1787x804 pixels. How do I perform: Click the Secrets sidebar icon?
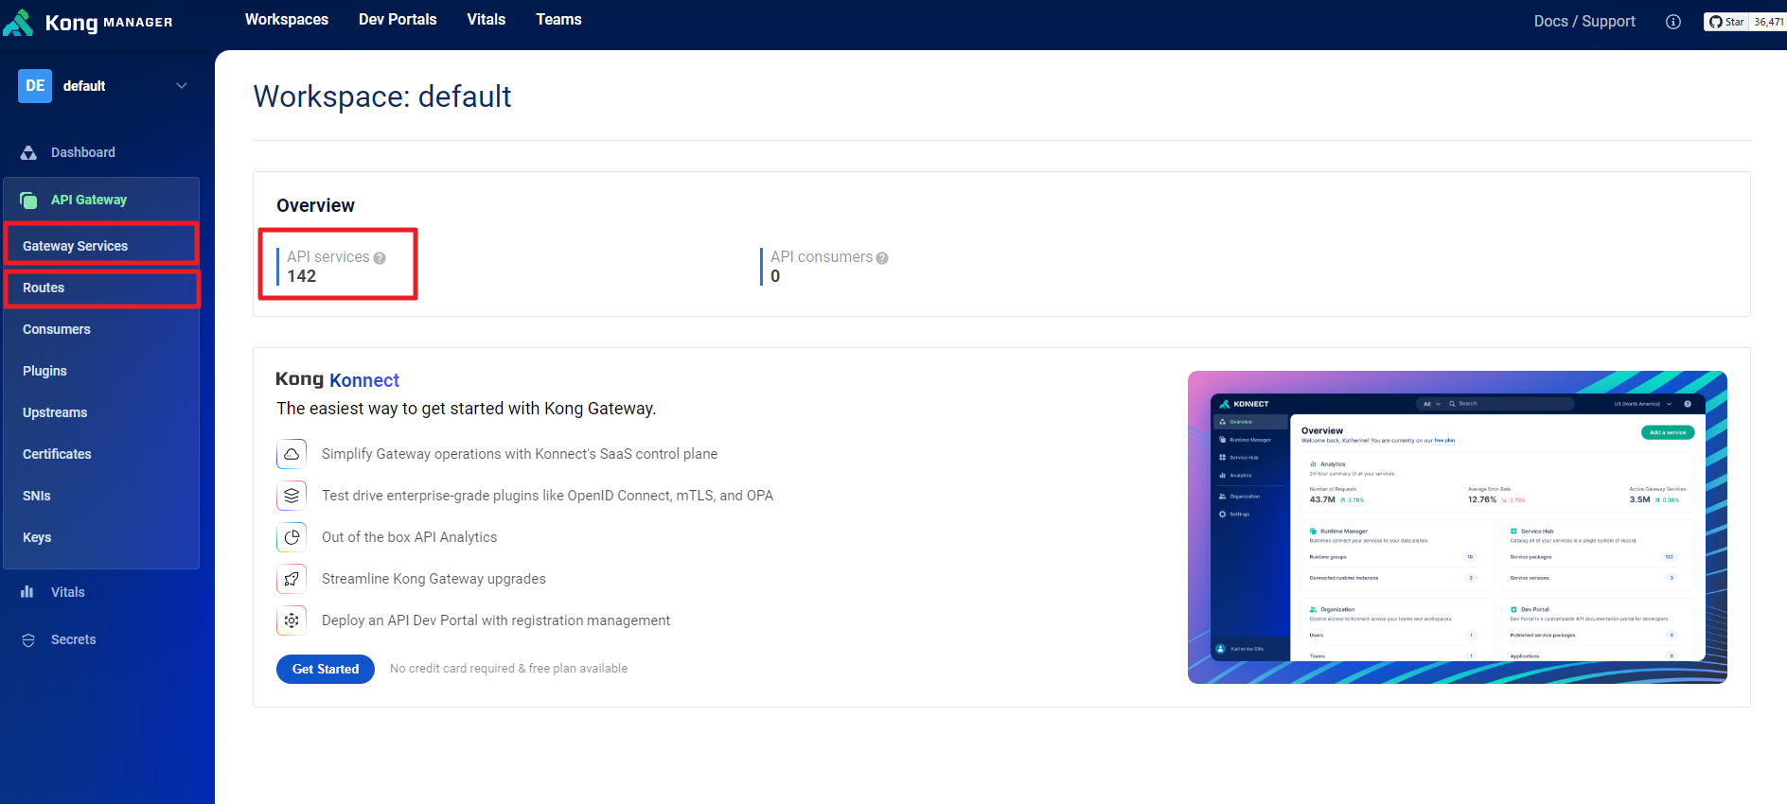pos(28,640)
